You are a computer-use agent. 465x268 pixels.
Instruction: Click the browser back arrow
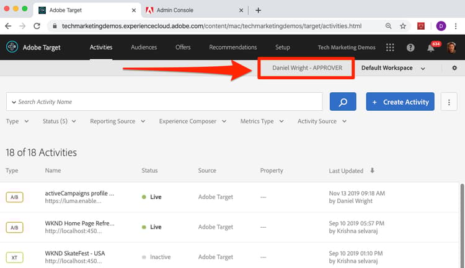click(8, 26)
